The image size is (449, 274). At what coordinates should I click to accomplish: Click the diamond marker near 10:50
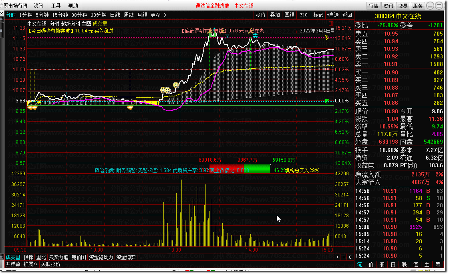coord(130,107)
